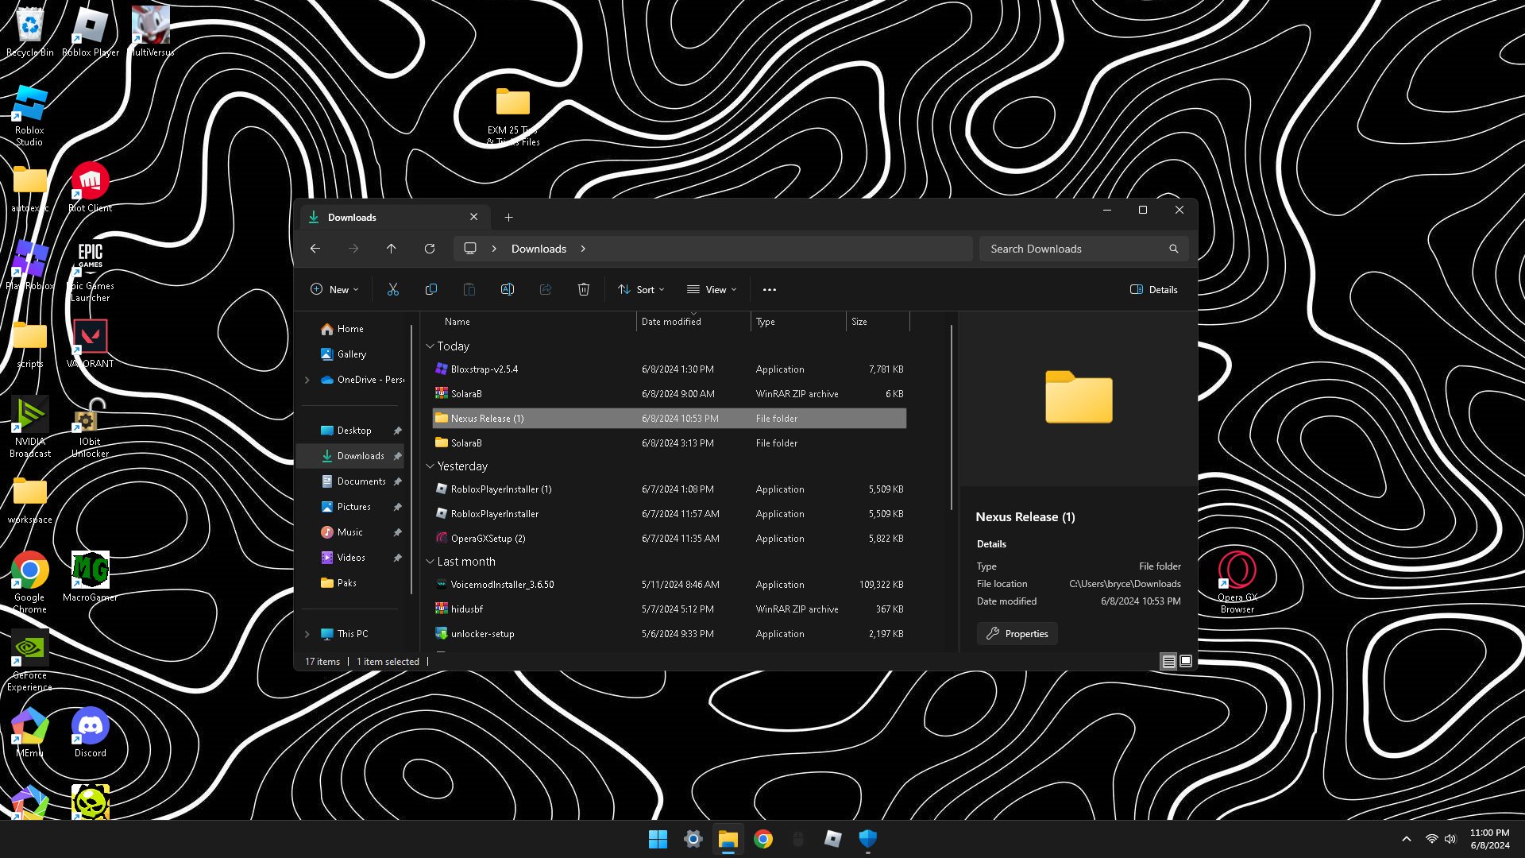
Task: Toggle the Details pane button
Action: pyautogui.click(x=1154, y=290)
